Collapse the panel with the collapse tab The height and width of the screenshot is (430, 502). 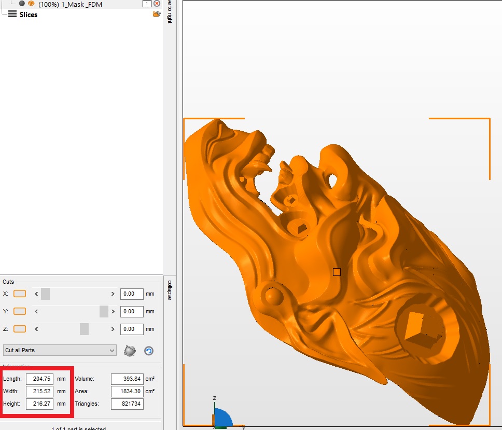(x=170, y=290)
